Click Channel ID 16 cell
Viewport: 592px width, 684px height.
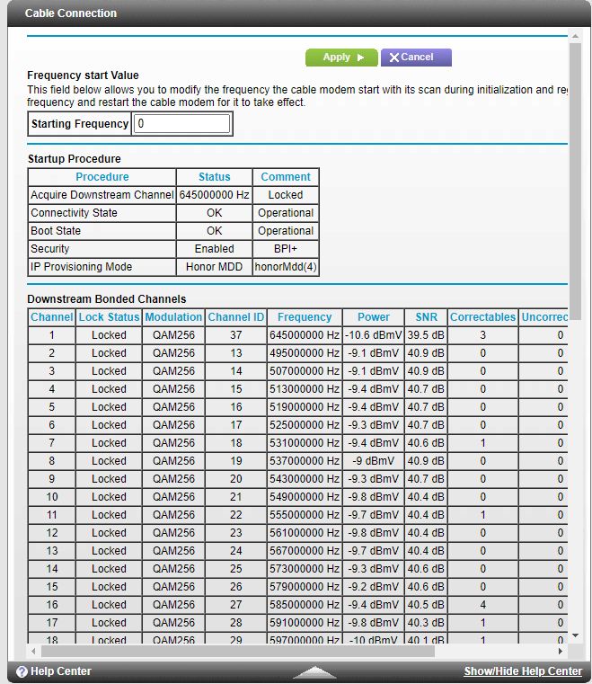click(236, 407)
